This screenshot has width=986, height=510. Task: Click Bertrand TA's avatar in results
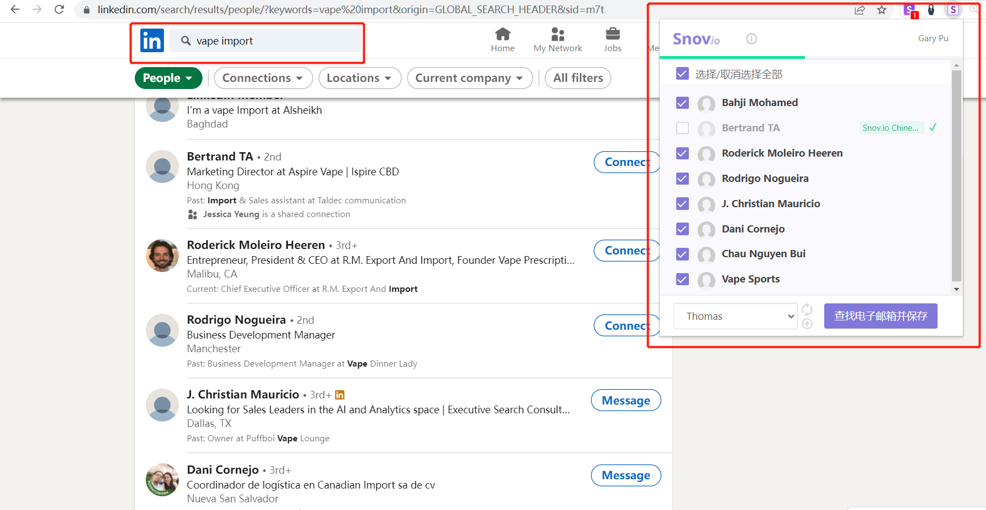click(162, 167)
